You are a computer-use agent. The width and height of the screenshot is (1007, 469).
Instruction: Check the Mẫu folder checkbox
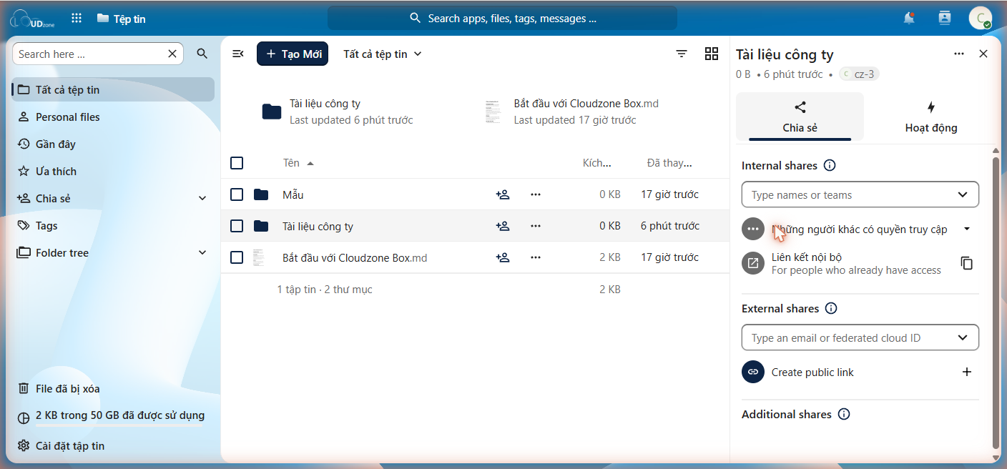(x=237, y=194)
